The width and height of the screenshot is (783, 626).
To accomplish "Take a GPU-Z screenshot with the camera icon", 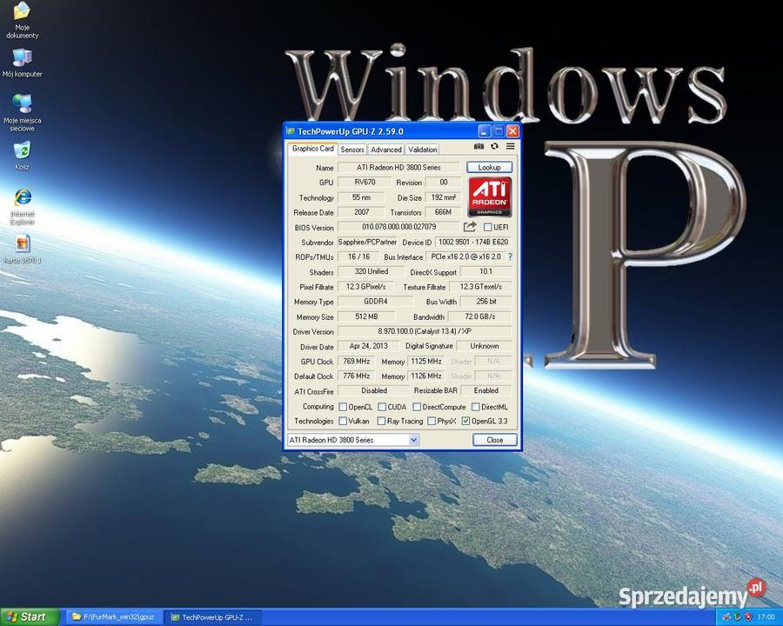I will [478, 145].
